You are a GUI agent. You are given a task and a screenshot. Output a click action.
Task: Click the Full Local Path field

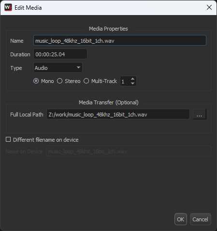click(118, 114)
